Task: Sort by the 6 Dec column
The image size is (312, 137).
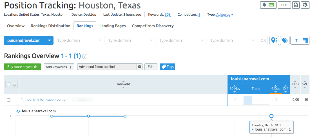Action: click(x=276, y=89)
